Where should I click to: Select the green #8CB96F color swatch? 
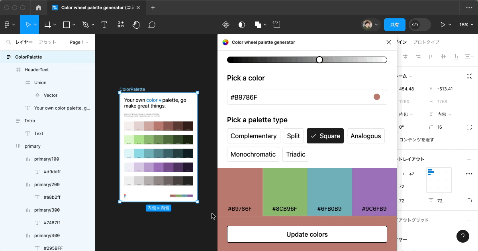285,191
